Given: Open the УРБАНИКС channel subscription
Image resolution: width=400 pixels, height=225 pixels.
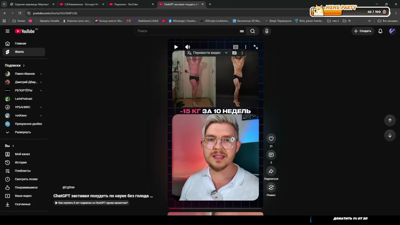Looking at the screenshot, I should click(x=24, y=107).
